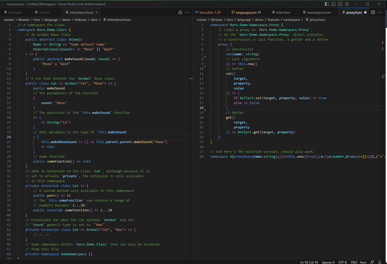Switch to the namespace.hurx tab
The height and width of the screenshot is (264, 387).
click(319, 13)
